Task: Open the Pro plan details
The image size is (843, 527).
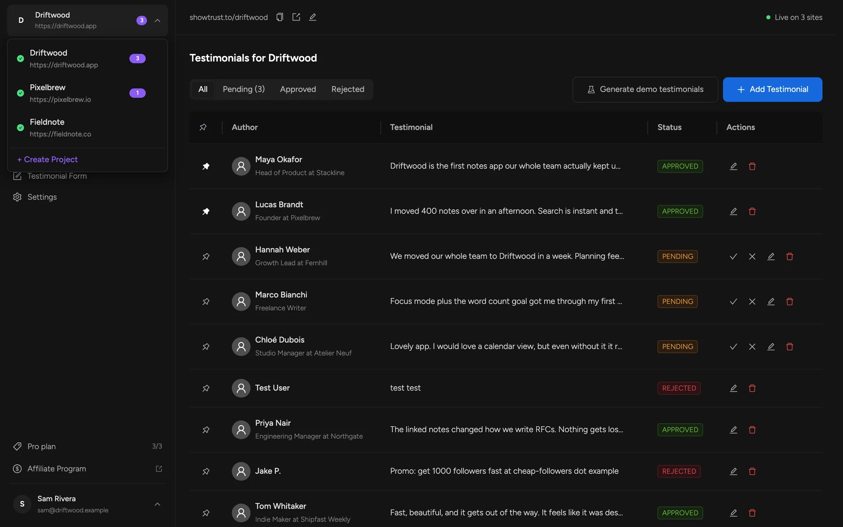Action: tap(87, 446)
